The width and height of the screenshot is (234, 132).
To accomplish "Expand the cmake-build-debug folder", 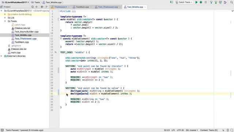I will pos(5,14).
